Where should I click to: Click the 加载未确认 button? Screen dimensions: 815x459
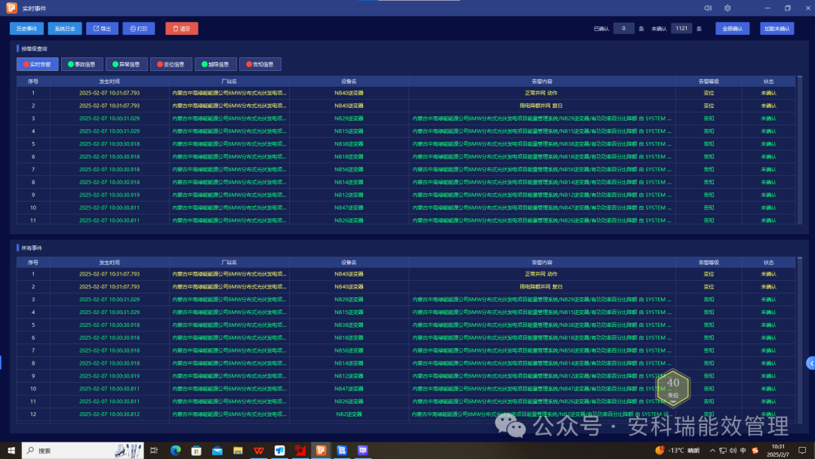pyautogui.click(x=777, y=29)
